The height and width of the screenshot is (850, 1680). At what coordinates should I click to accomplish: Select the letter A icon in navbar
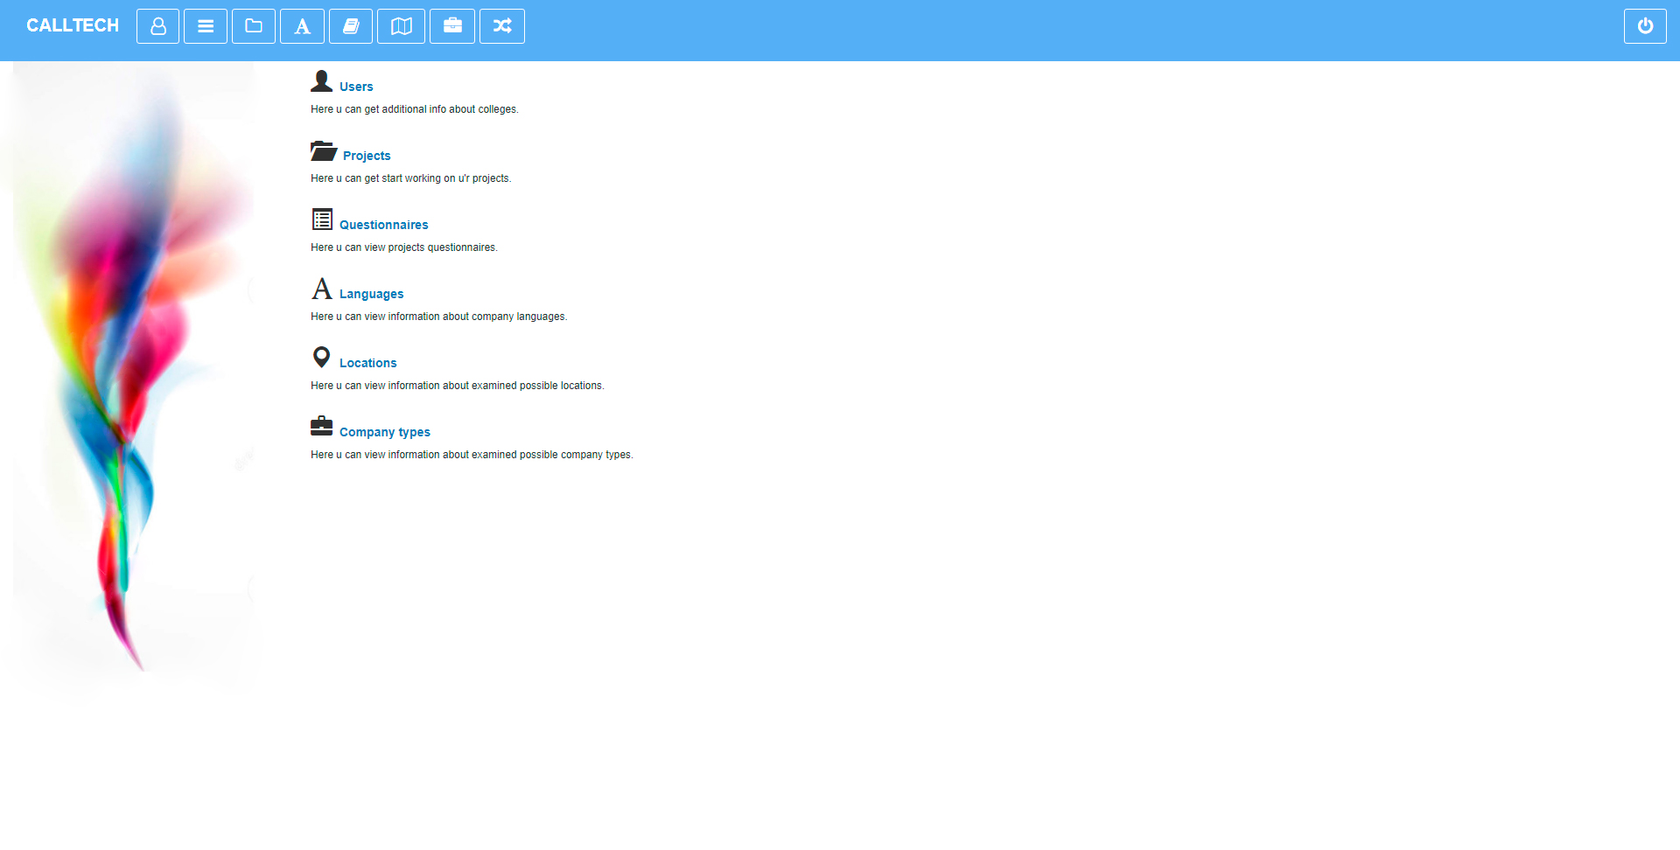coord(302,26)
